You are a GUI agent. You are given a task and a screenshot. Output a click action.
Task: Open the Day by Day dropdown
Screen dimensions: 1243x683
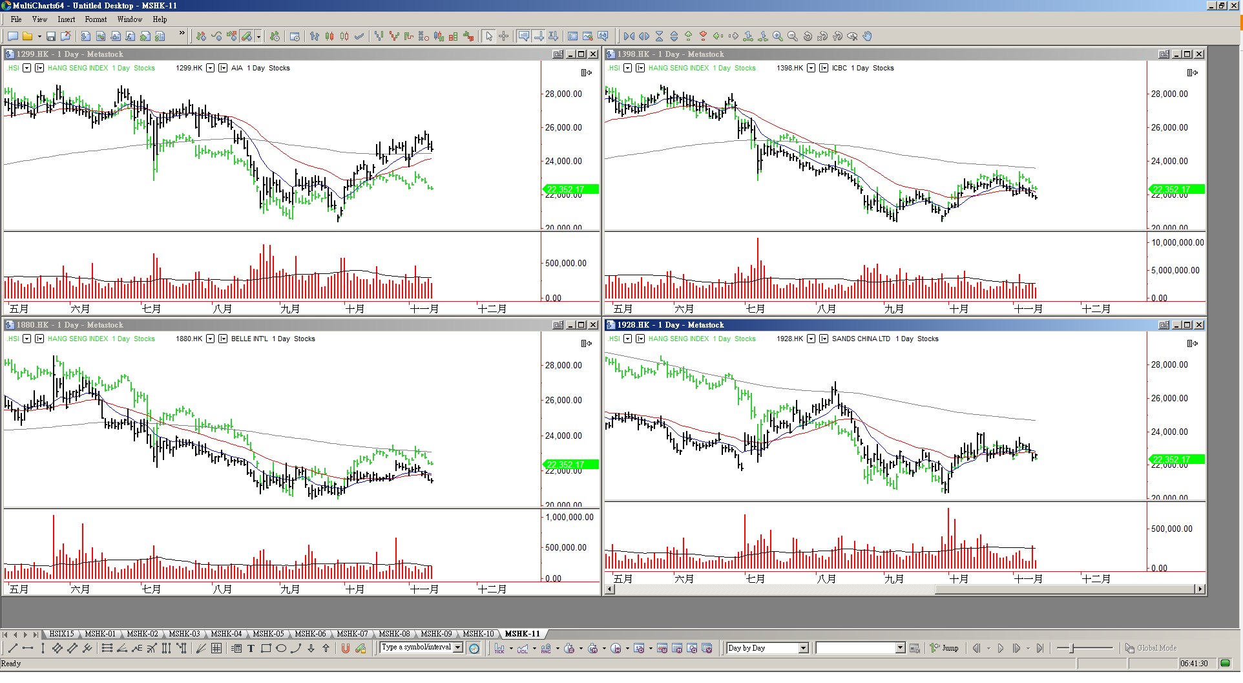[x=803, y=648]
